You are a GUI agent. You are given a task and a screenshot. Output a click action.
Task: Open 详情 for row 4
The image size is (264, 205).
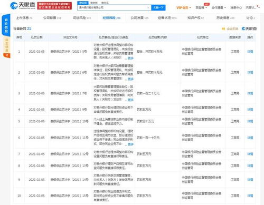click(x=250, y=110)
